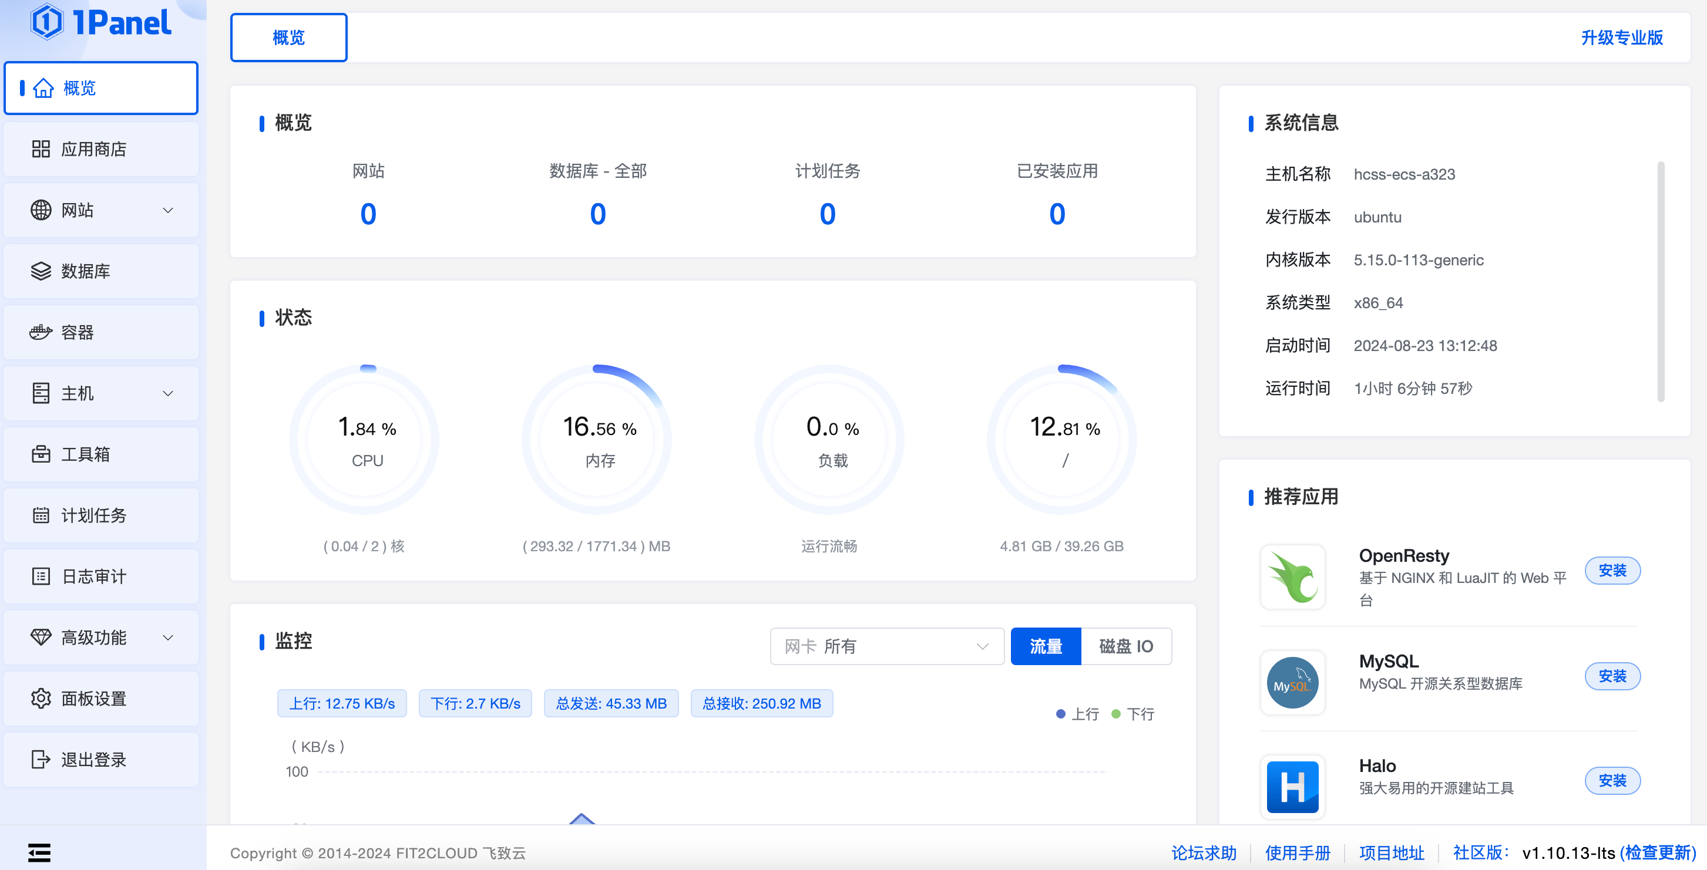Viewport: 1707px width, 870px height.
Task: Switch monitor to 磁盘 IO view
Action: (1125, 646)
